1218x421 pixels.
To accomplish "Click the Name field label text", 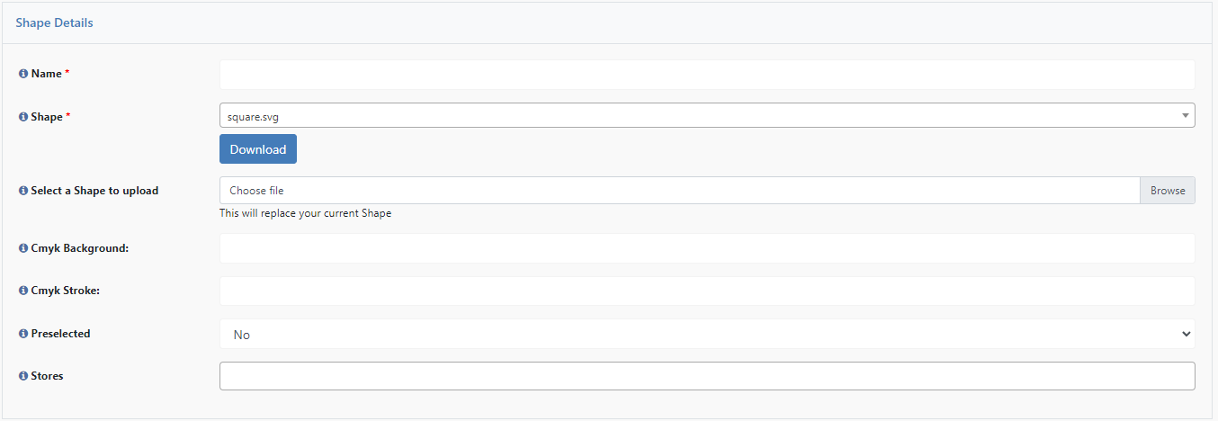I will [47, 74].
